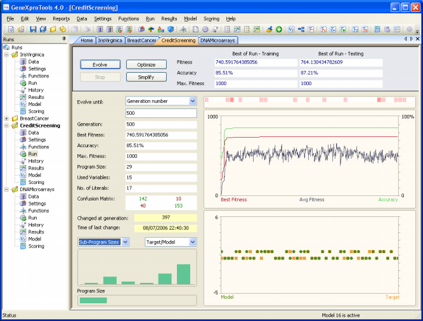Click the Best Fitness chart legend label

pos(233,200)
